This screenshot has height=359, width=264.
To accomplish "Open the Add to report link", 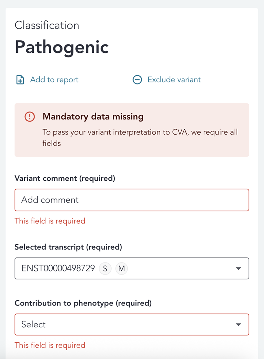I will click(54, 80).
